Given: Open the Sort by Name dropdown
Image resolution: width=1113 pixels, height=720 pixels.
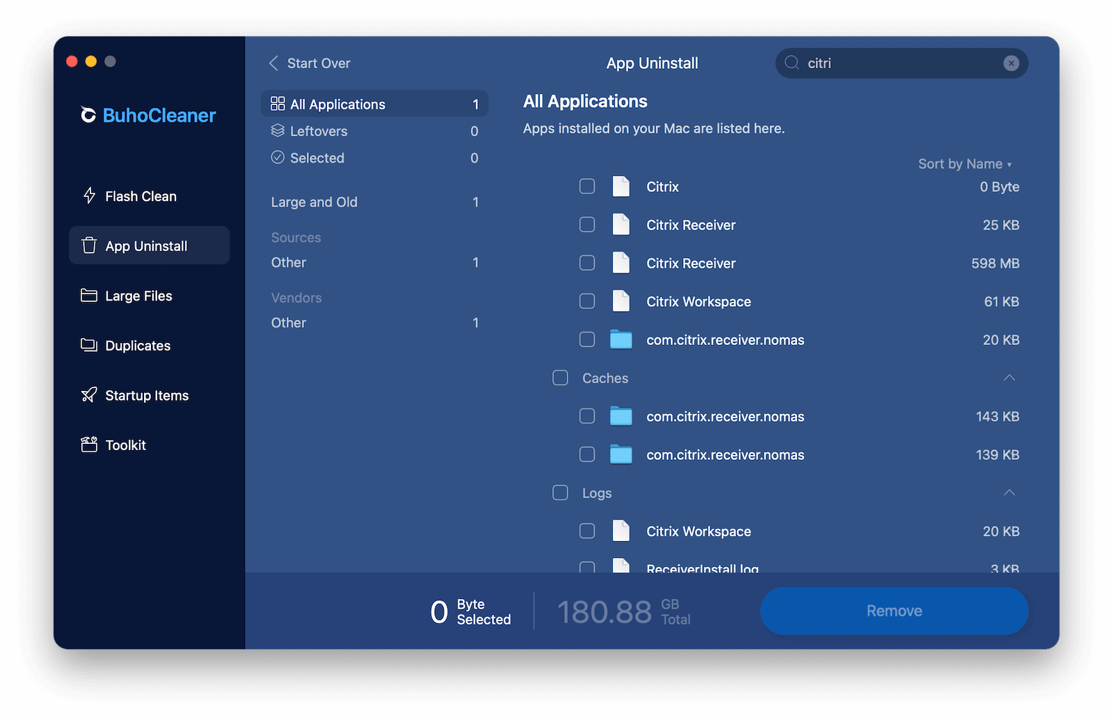Looking at the screenshot, I should click(x=965, y=163).
